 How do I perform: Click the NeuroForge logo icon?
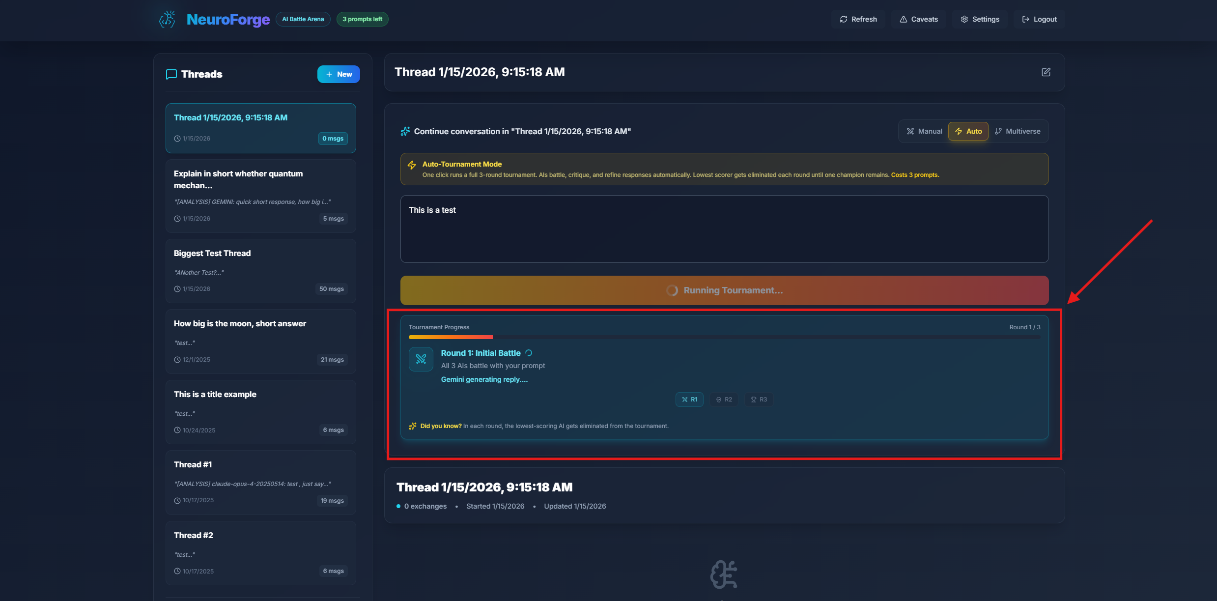tap(167, 19)
